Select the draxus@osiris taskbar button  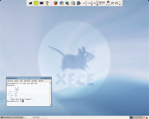(12, 117)
